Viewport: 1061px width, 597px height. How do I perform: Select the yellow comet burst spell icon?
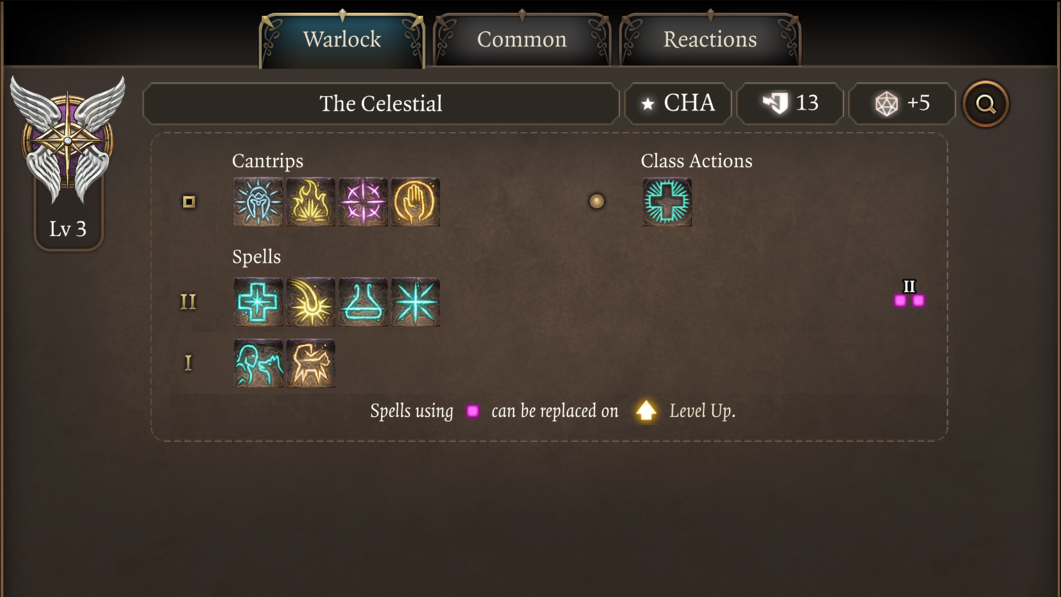tap(311, 302)
